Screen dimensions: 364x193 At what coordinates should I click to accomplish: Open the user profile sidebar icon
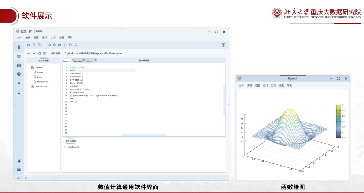pos(19,161)
